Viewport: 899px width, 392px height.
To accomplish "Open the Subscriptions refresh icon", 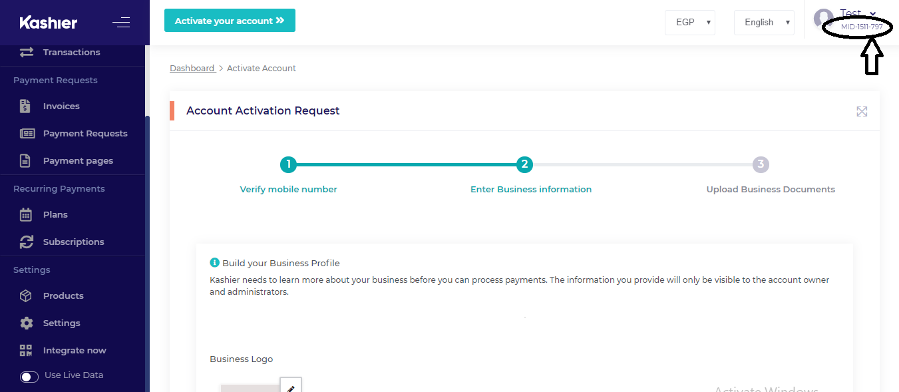I will [27, 242].
